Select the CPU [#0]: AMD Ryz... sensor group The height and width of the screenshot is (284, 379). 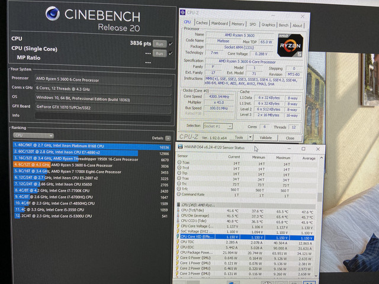(x=246, y=205)
